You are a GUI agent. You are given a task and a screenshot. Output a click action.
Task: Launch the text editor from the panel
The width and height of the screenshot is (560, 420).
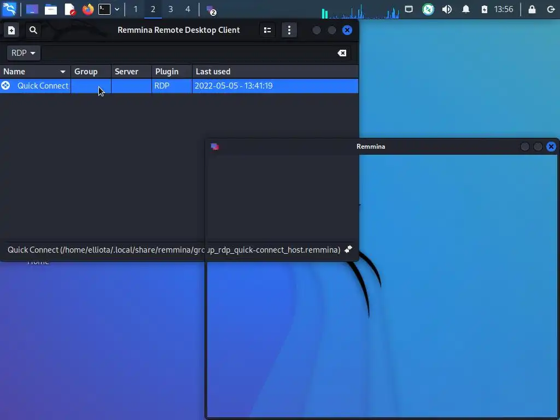70,9
